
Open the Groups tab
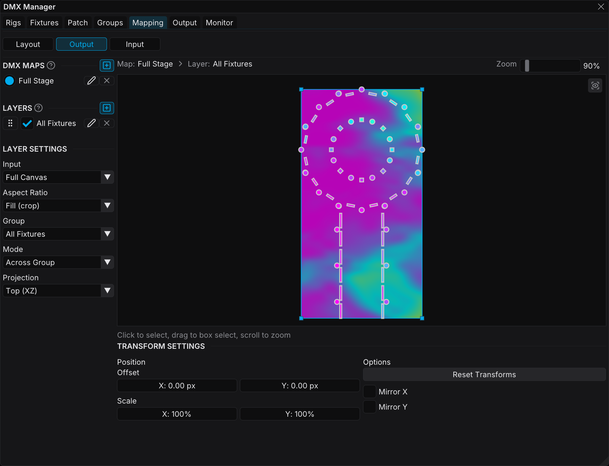(x=110, y=23)
